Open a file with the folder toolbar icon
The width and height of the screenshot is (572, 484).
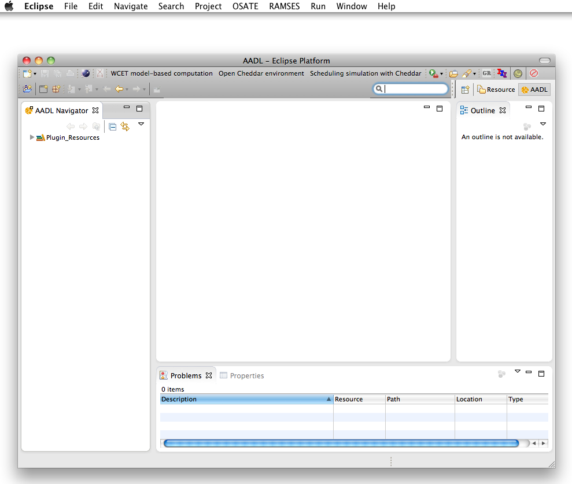[454, 73]
